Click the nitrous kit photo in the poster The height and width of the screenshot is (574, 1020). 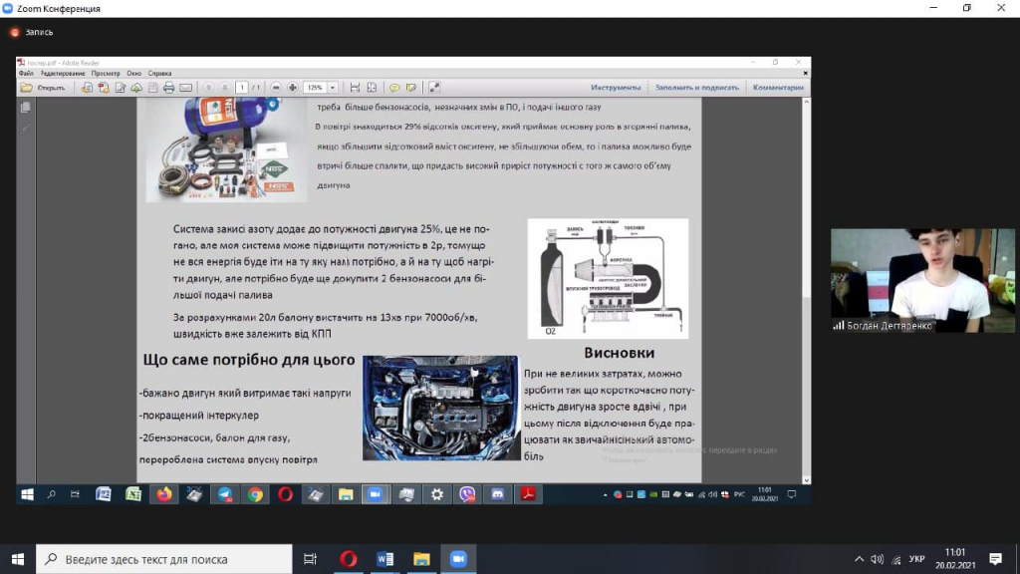[226, 149]
